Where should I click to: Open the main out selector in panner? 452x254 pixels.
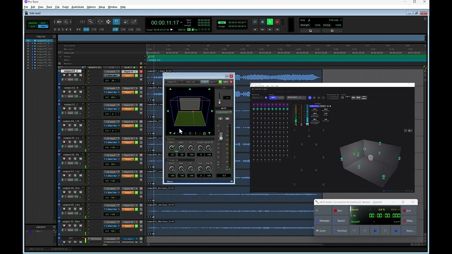click(x=192, y=82)
